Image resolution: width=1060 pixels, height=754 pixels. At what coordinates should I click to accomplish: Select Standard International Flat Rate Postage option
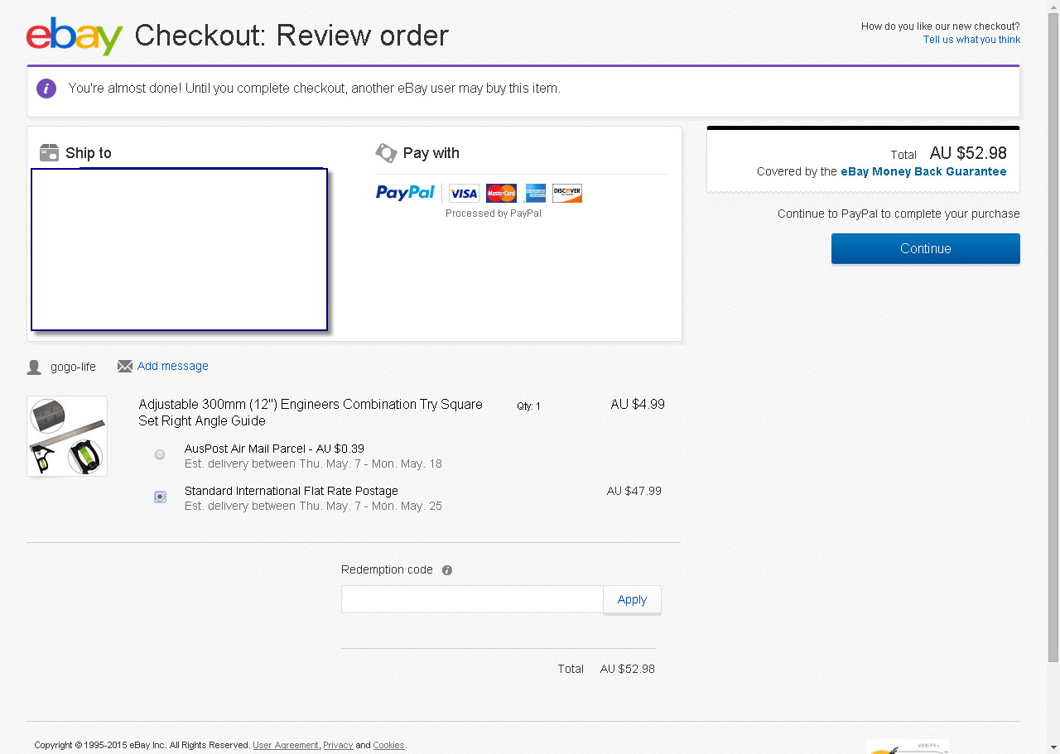tap(160, 497)
